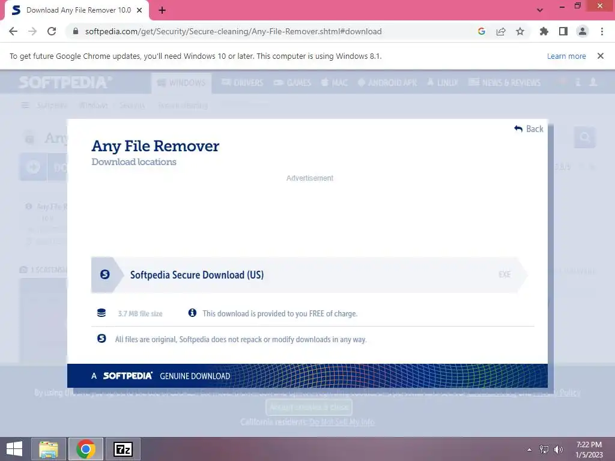Click the blurred search icon on the page

point(585,137)
